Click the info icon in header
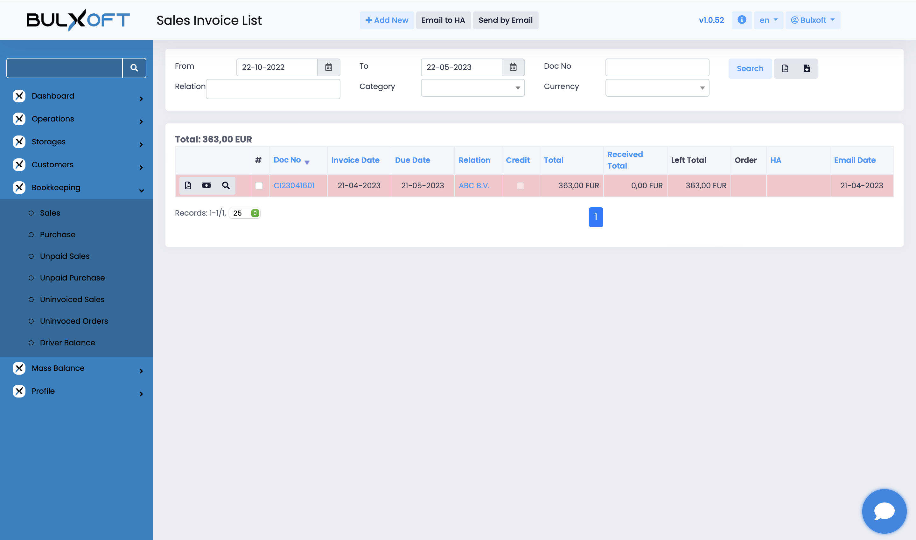This screenshot has width=916, height=540. tap(741, 20)
